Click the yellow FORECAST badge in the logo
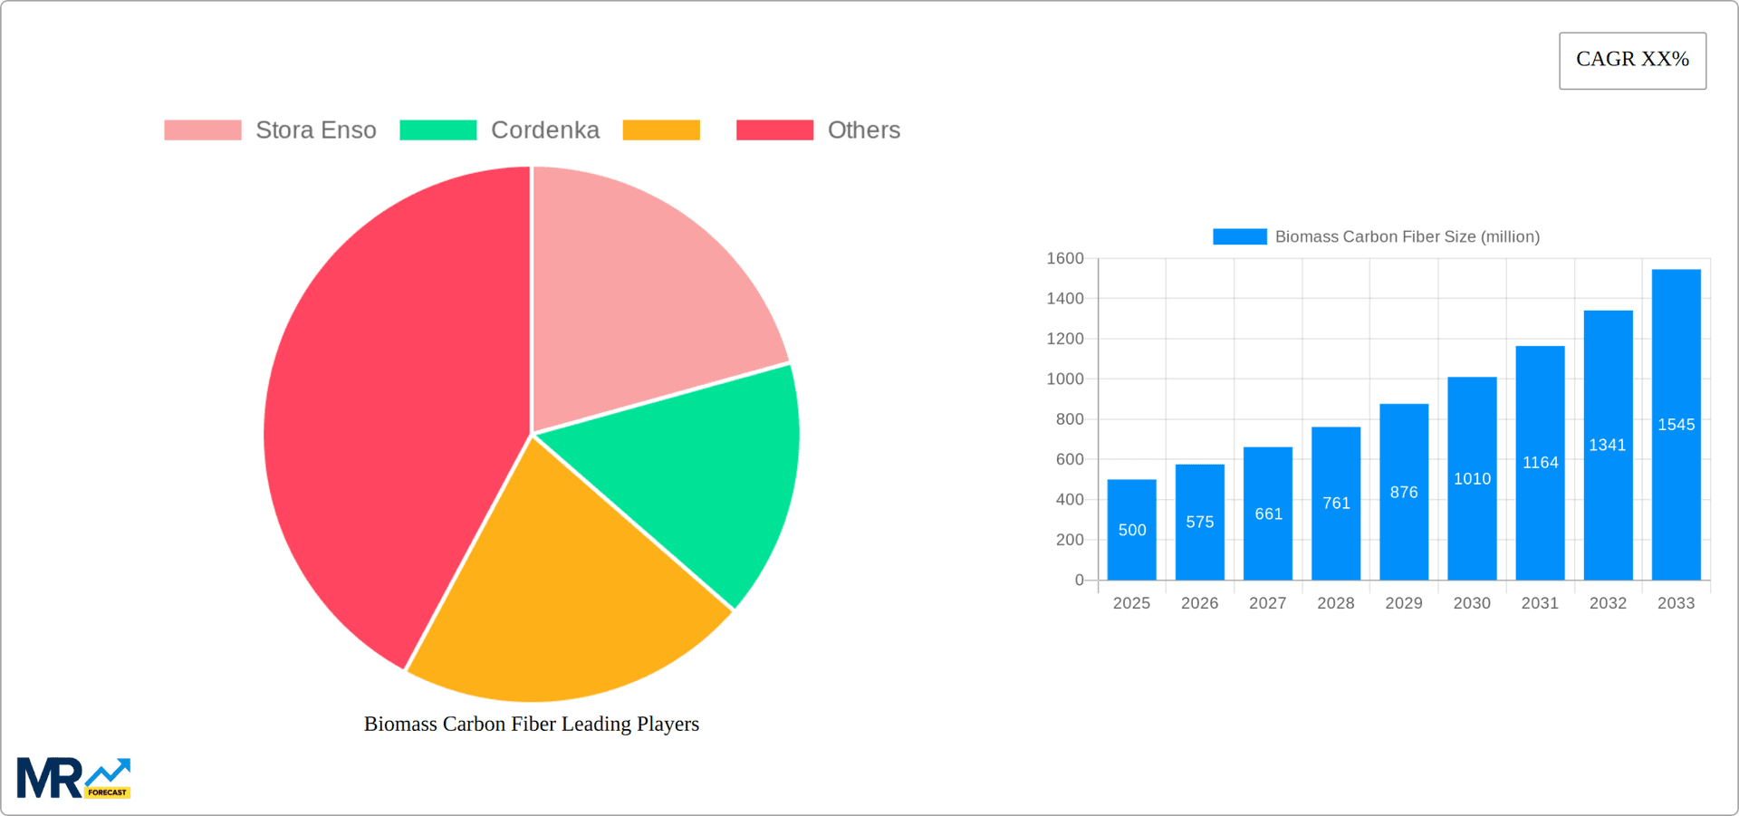The image size is (1739, 816). 109,792
